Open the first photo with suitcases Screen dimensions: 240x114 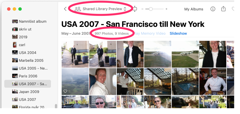75,54
